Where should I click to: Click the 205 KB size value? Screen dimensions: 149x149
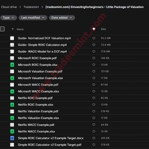pos(105,138)
